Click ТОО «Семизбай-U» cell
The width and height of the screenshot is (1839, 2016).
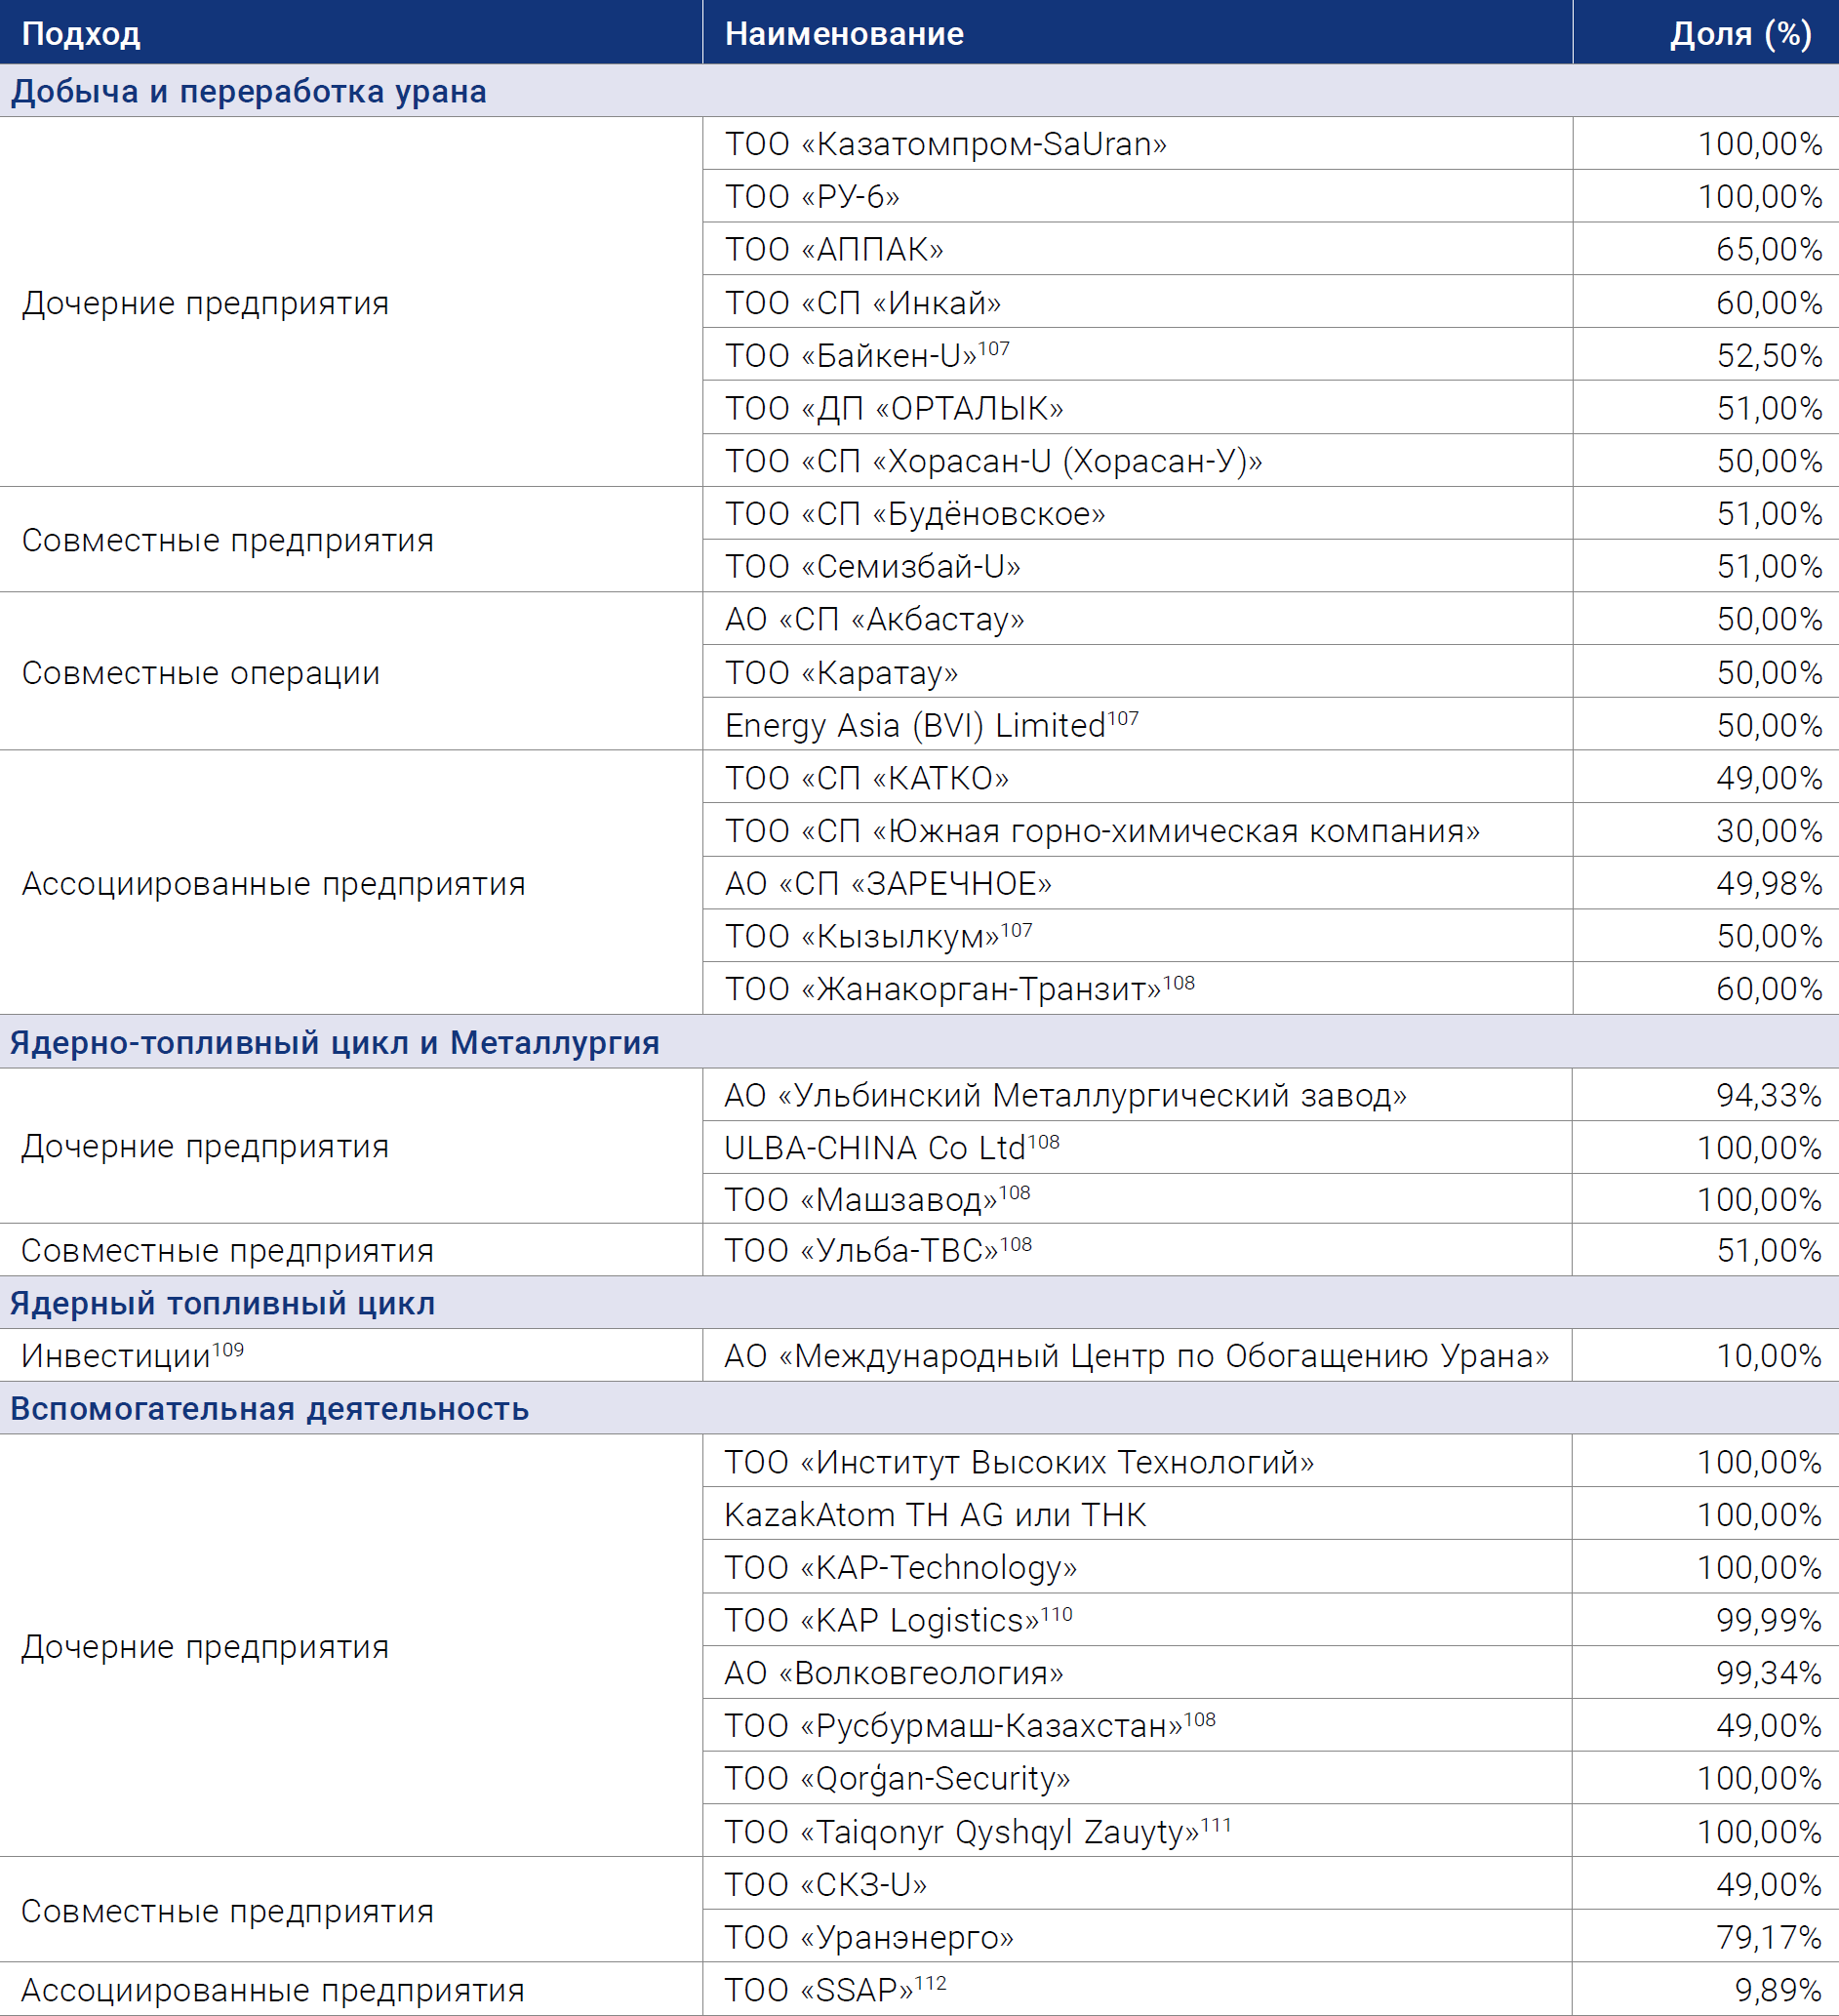pos(1137,566)
